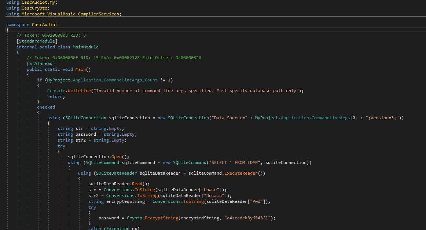Click the MainModule class name
The width and height of the screenshot is (426, 230).
85,47
